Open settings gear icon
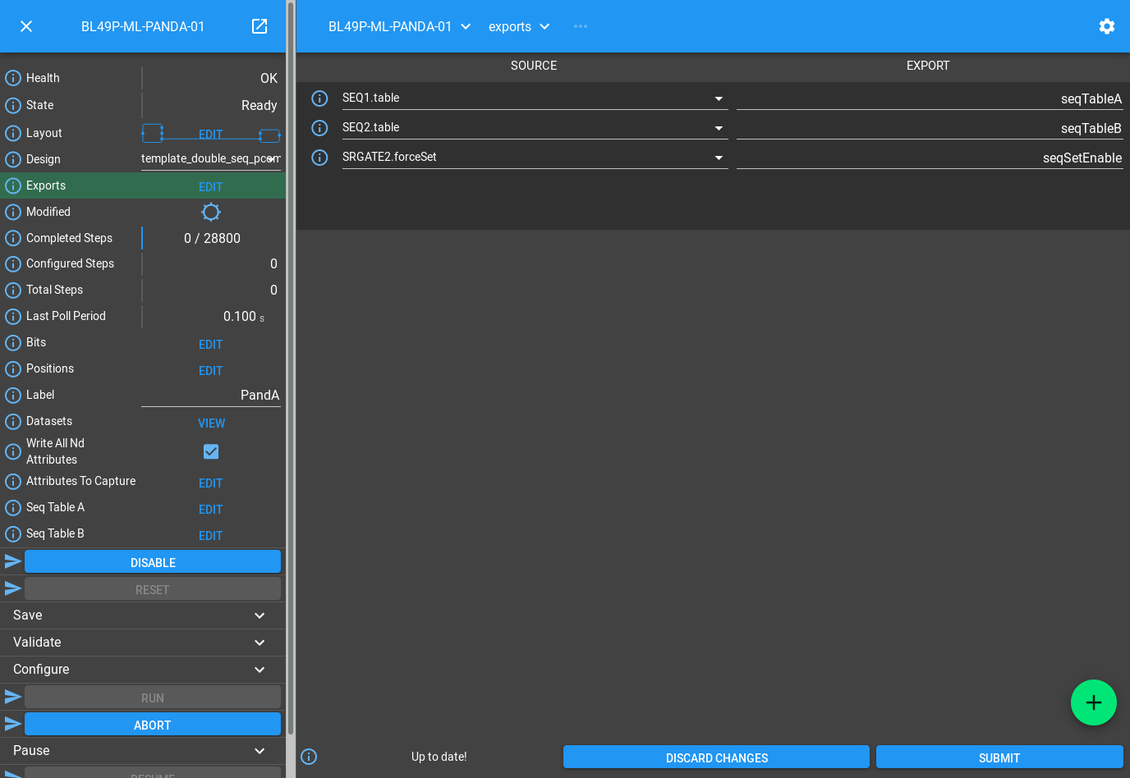The image size is (1130, 778). click(1106, 26)
